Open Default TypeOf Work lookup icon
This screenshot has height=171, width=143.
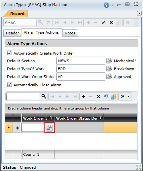(109, 68)
